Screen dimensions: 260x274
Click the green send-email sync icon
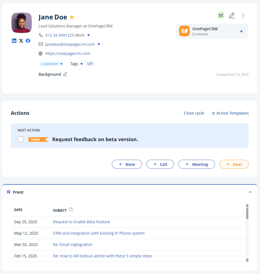pos(221,15)
